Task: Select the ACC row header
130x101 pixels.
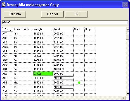Action: coord(7,43)
